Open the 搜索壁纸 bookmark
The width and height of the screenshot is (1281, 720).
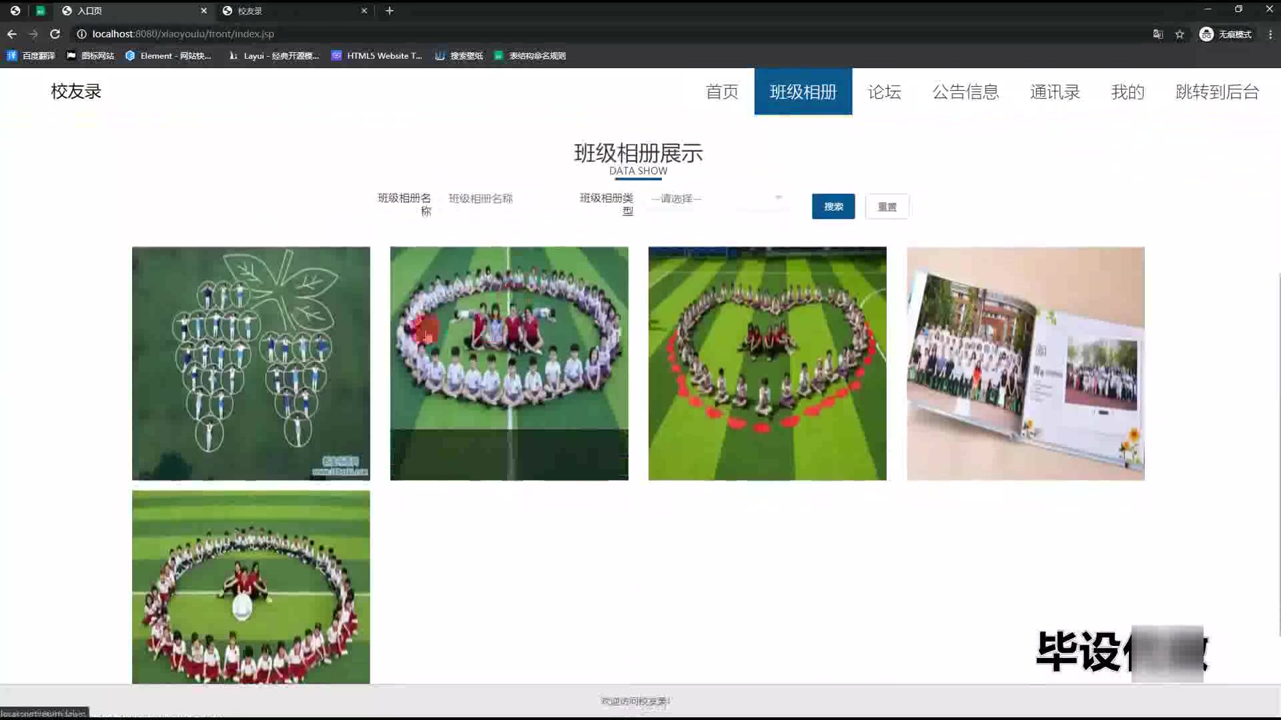click(459, 56)
